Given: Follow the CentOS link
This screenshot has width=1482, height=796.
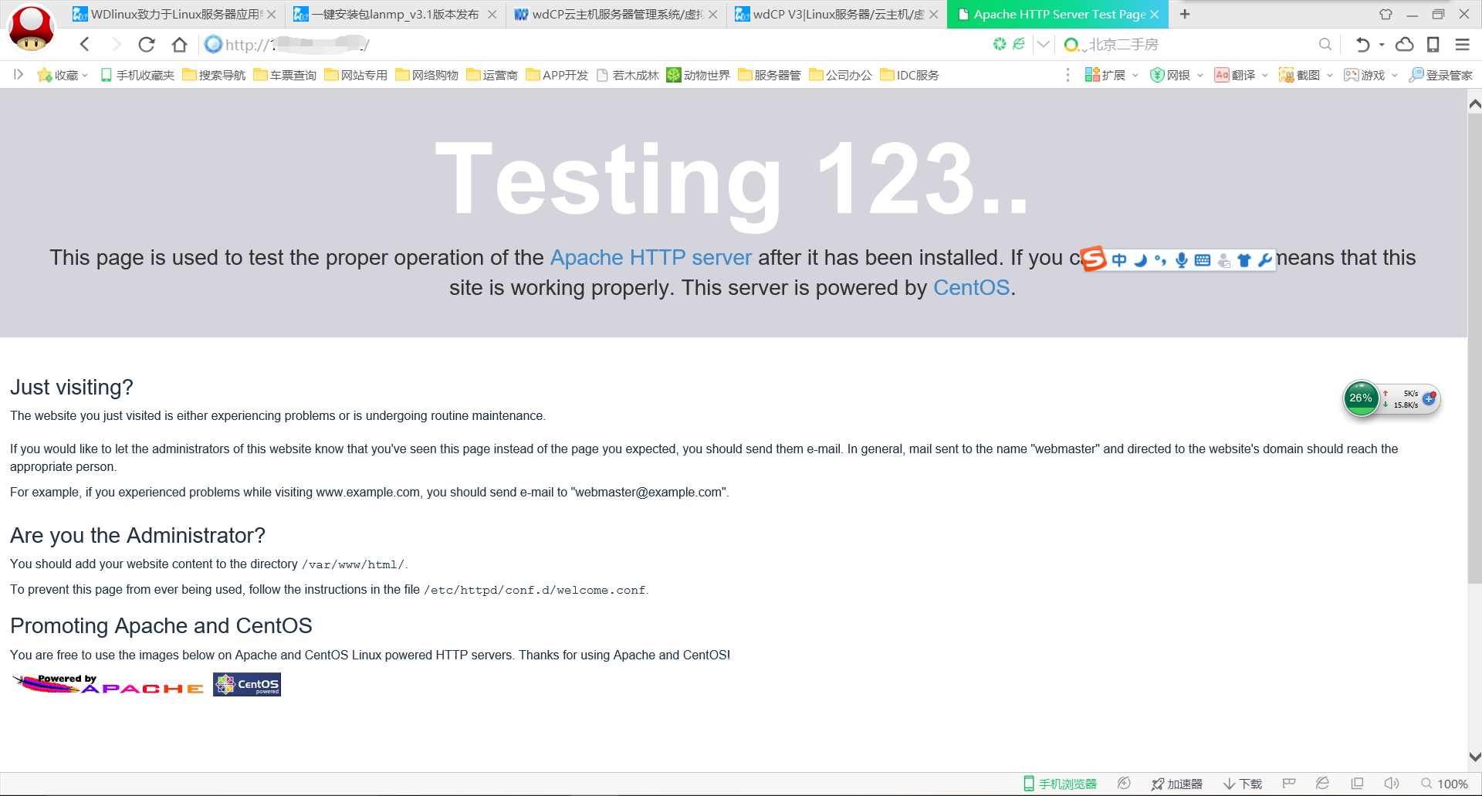Looking at the screenshot, I should [x=971, y=288].
